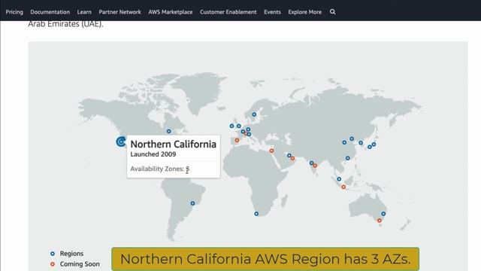Open the Learn menu item
Viewport: 481px width, 271px height.
pyautogui.click(x=84, y=12)
